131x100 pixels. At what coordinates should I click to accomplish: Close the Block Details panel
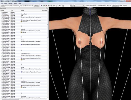click(x=48, y=8)
